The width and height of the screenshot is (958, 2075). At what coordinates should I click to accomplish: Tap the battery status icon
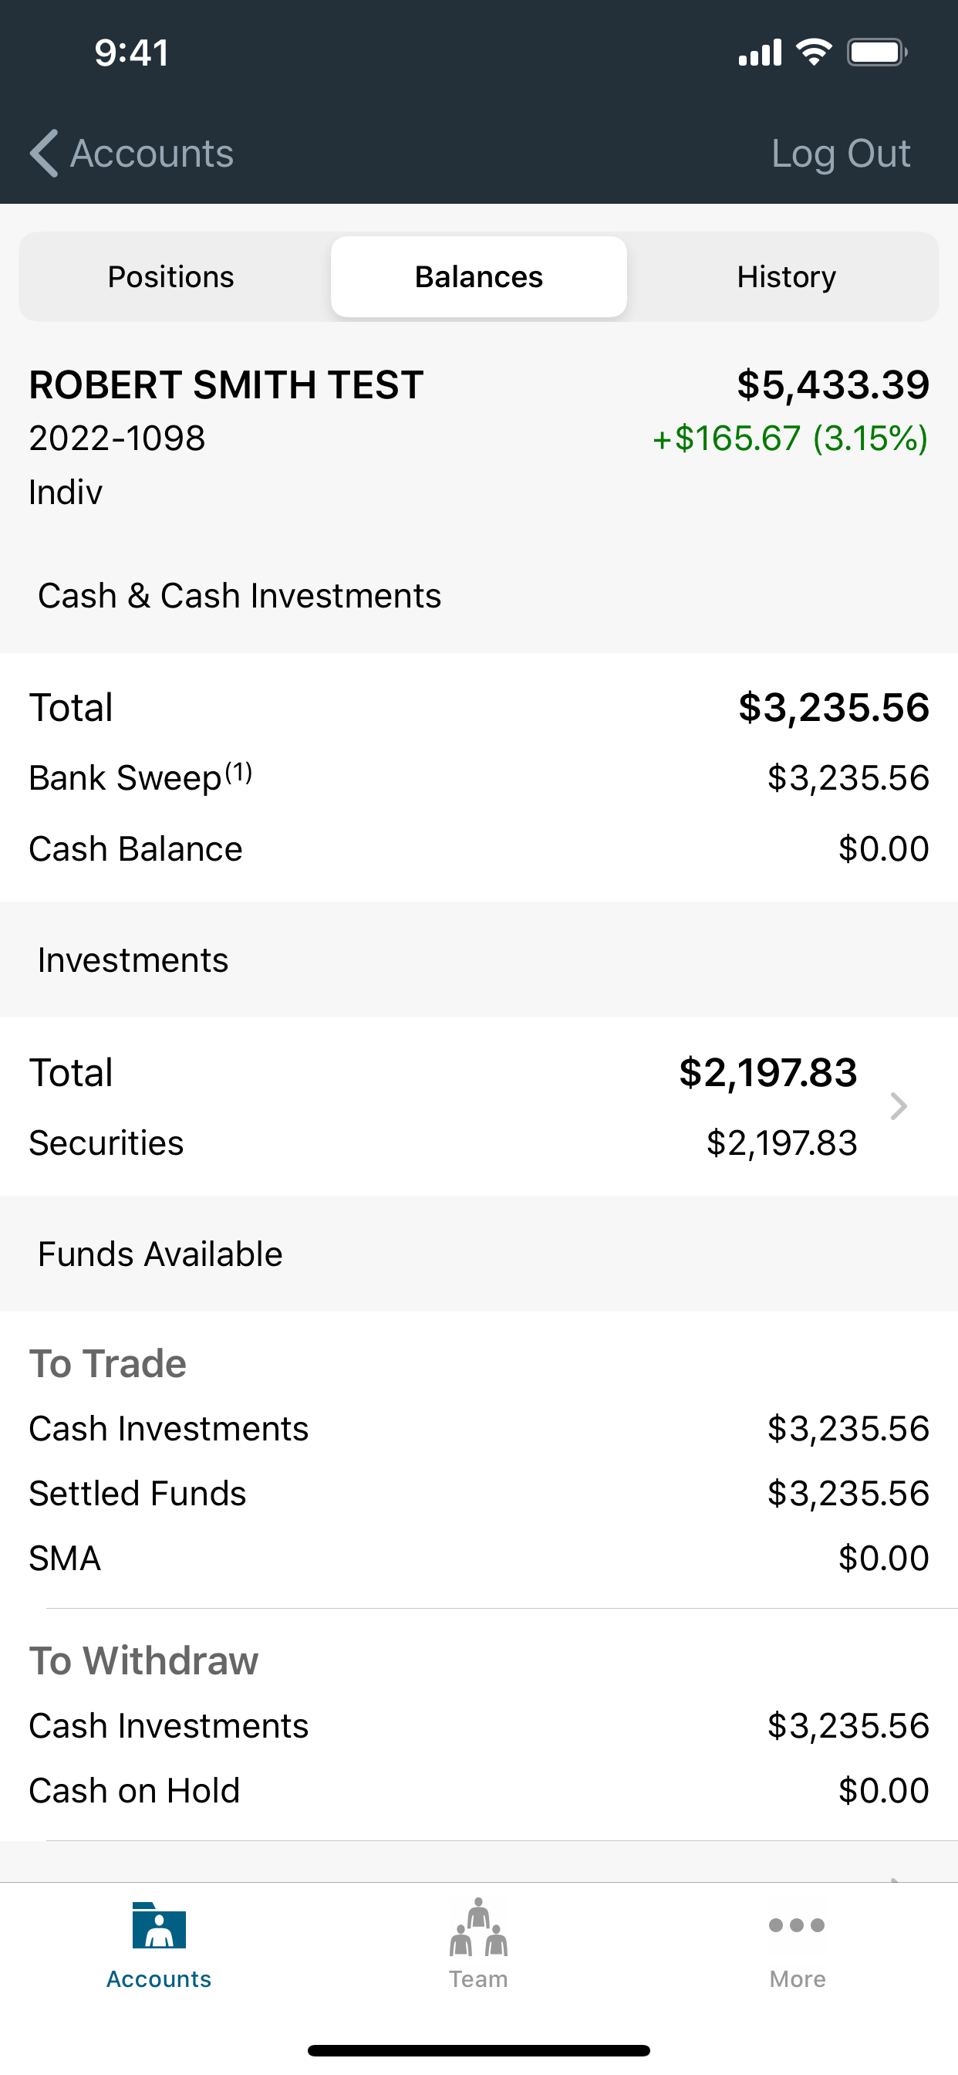click(877, 52)
